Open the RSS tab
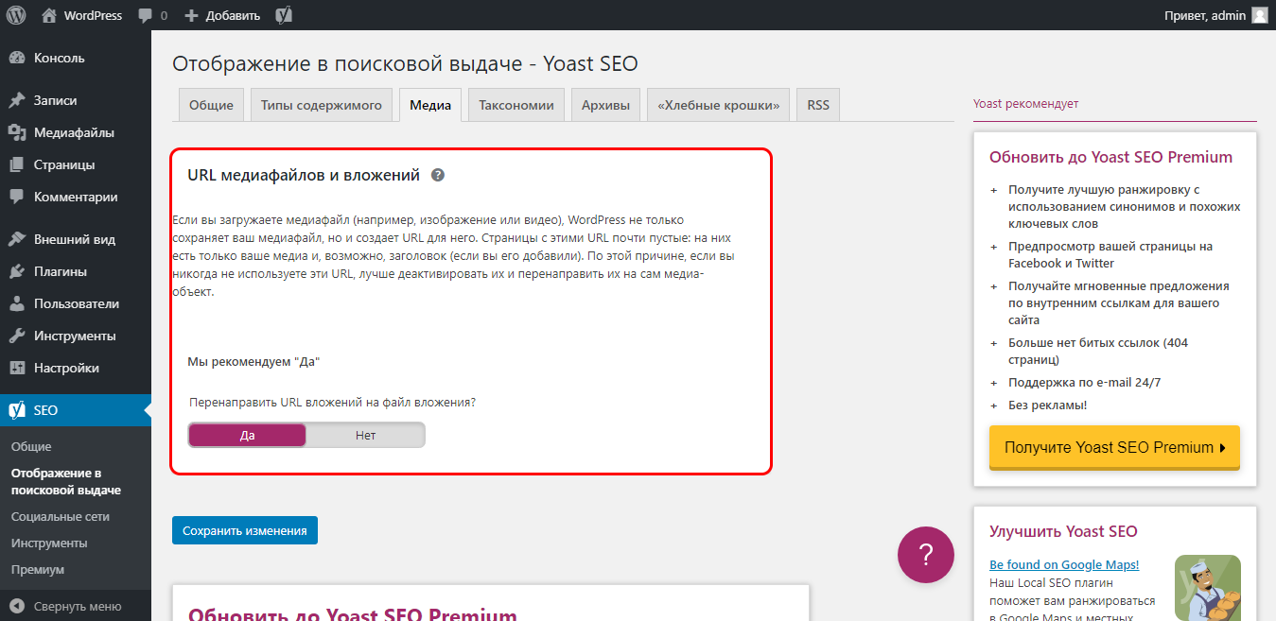 tap(817, 104)
